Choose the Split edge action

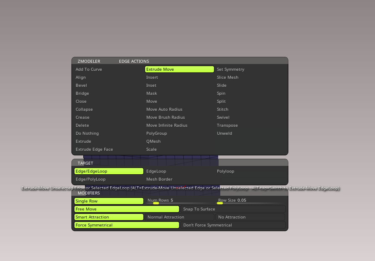[221, 101]
